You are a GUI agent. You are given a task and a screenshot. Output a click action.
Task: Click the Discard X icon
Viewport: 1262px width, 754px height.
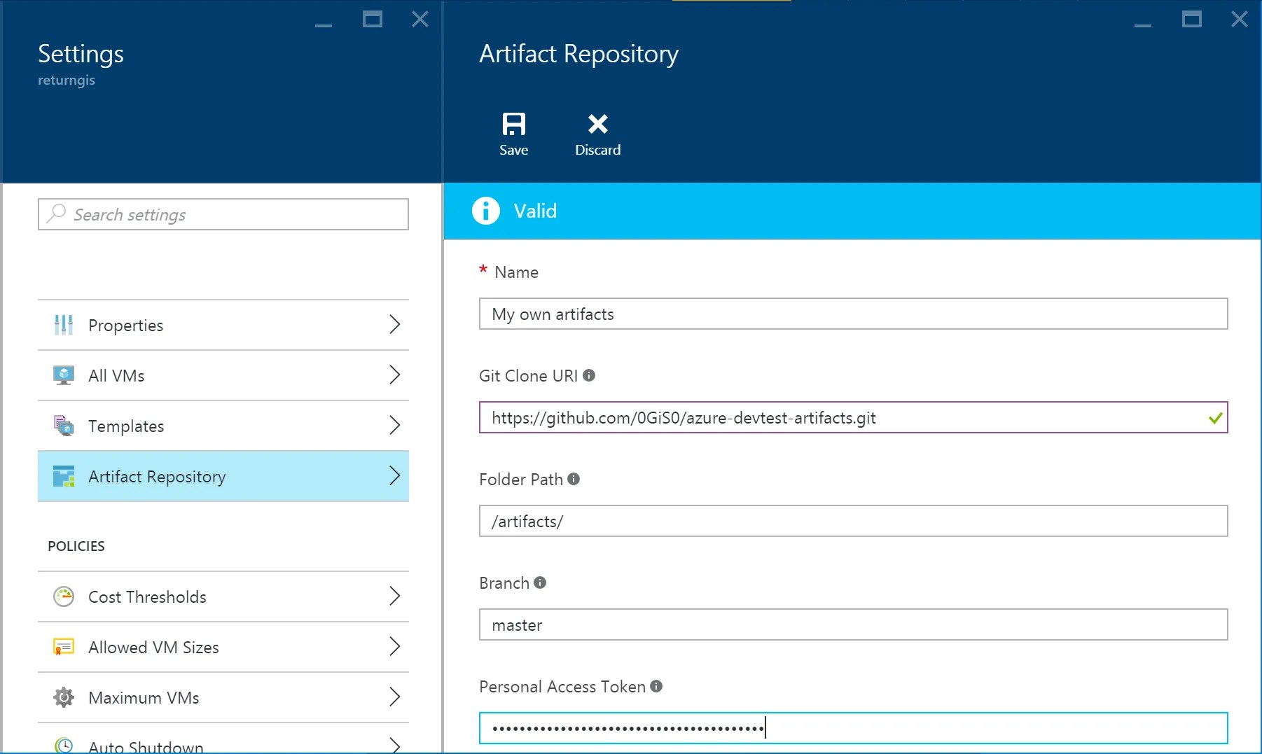coord(597,124)
